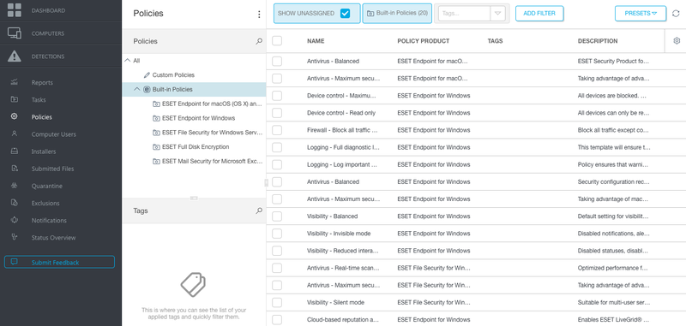686x326 pixels.
Task: Select Custom Policies in the tree
Action: [173, 75]
